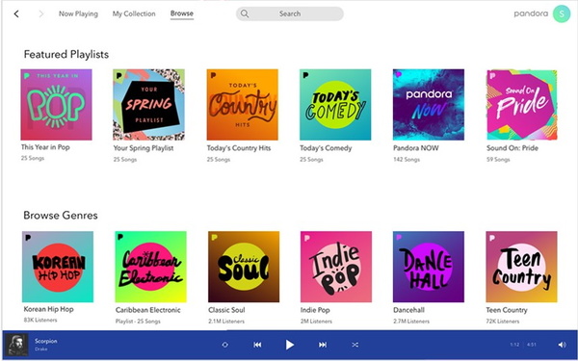Click the "59 Songs" count text
The height and width of the screenshot is (361, 578).
(498, 160)
